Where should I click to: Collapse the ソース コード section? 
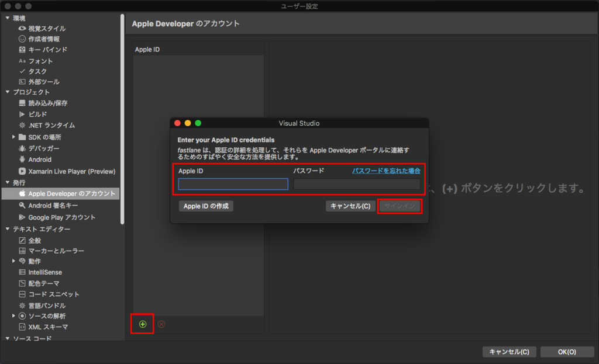pyautogui.click(x=8, y=338)
